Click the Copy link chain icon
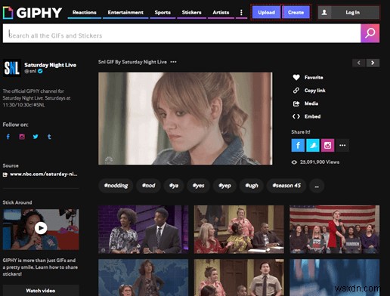Screen dimensions: 390x296 pos(296,91)
